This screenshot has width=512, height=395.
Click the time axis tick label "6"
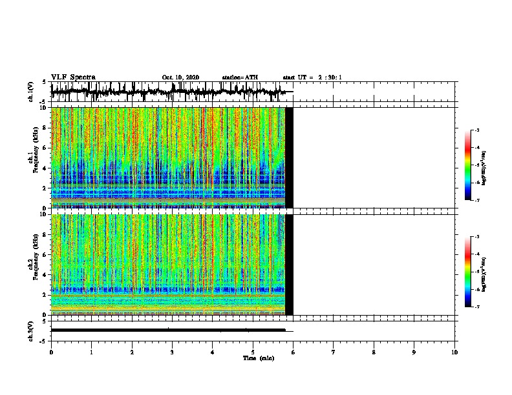[293, 352]
